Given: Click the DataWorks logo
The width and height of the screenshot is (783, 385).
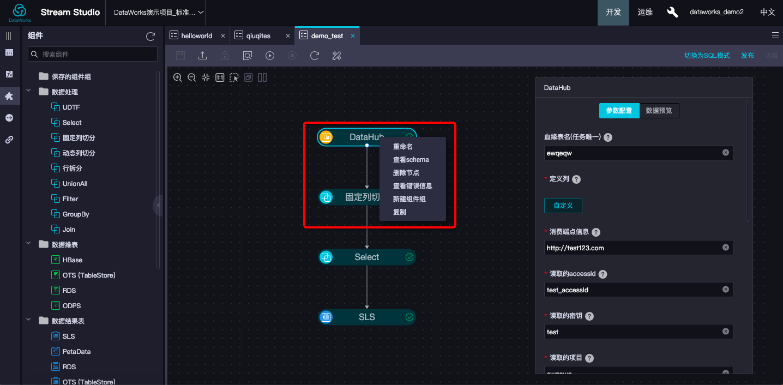Looking at the screenshot, I should tap(19, 12).
